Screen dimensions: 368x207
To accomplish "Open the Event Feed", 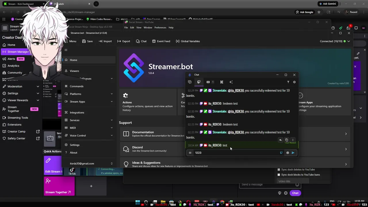I will [161, 41].
